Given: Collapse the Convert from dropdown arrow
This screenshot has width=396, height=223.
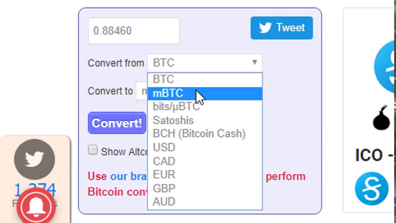Looking at the screenshot, I should click(x=254, y=63).
